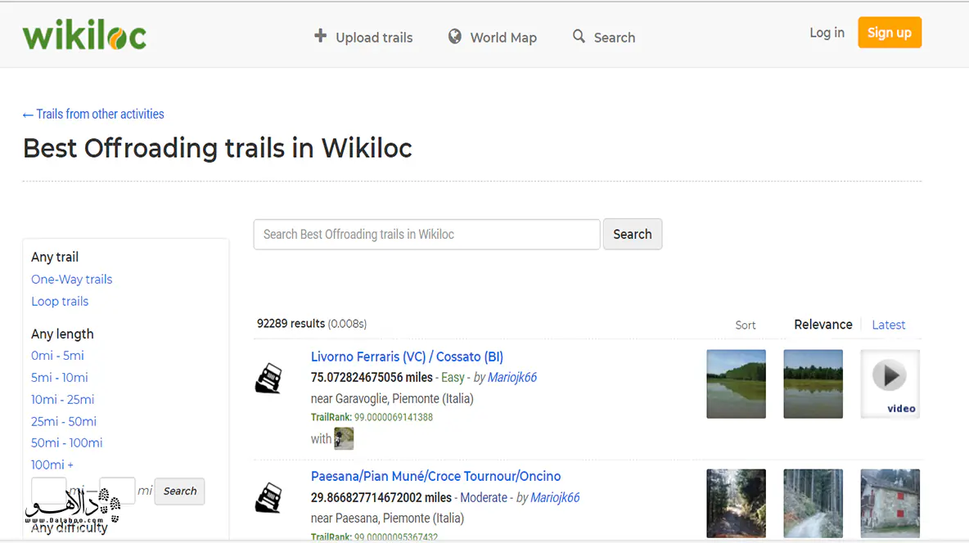Select the 0mi - 5mi length filter

57,356
